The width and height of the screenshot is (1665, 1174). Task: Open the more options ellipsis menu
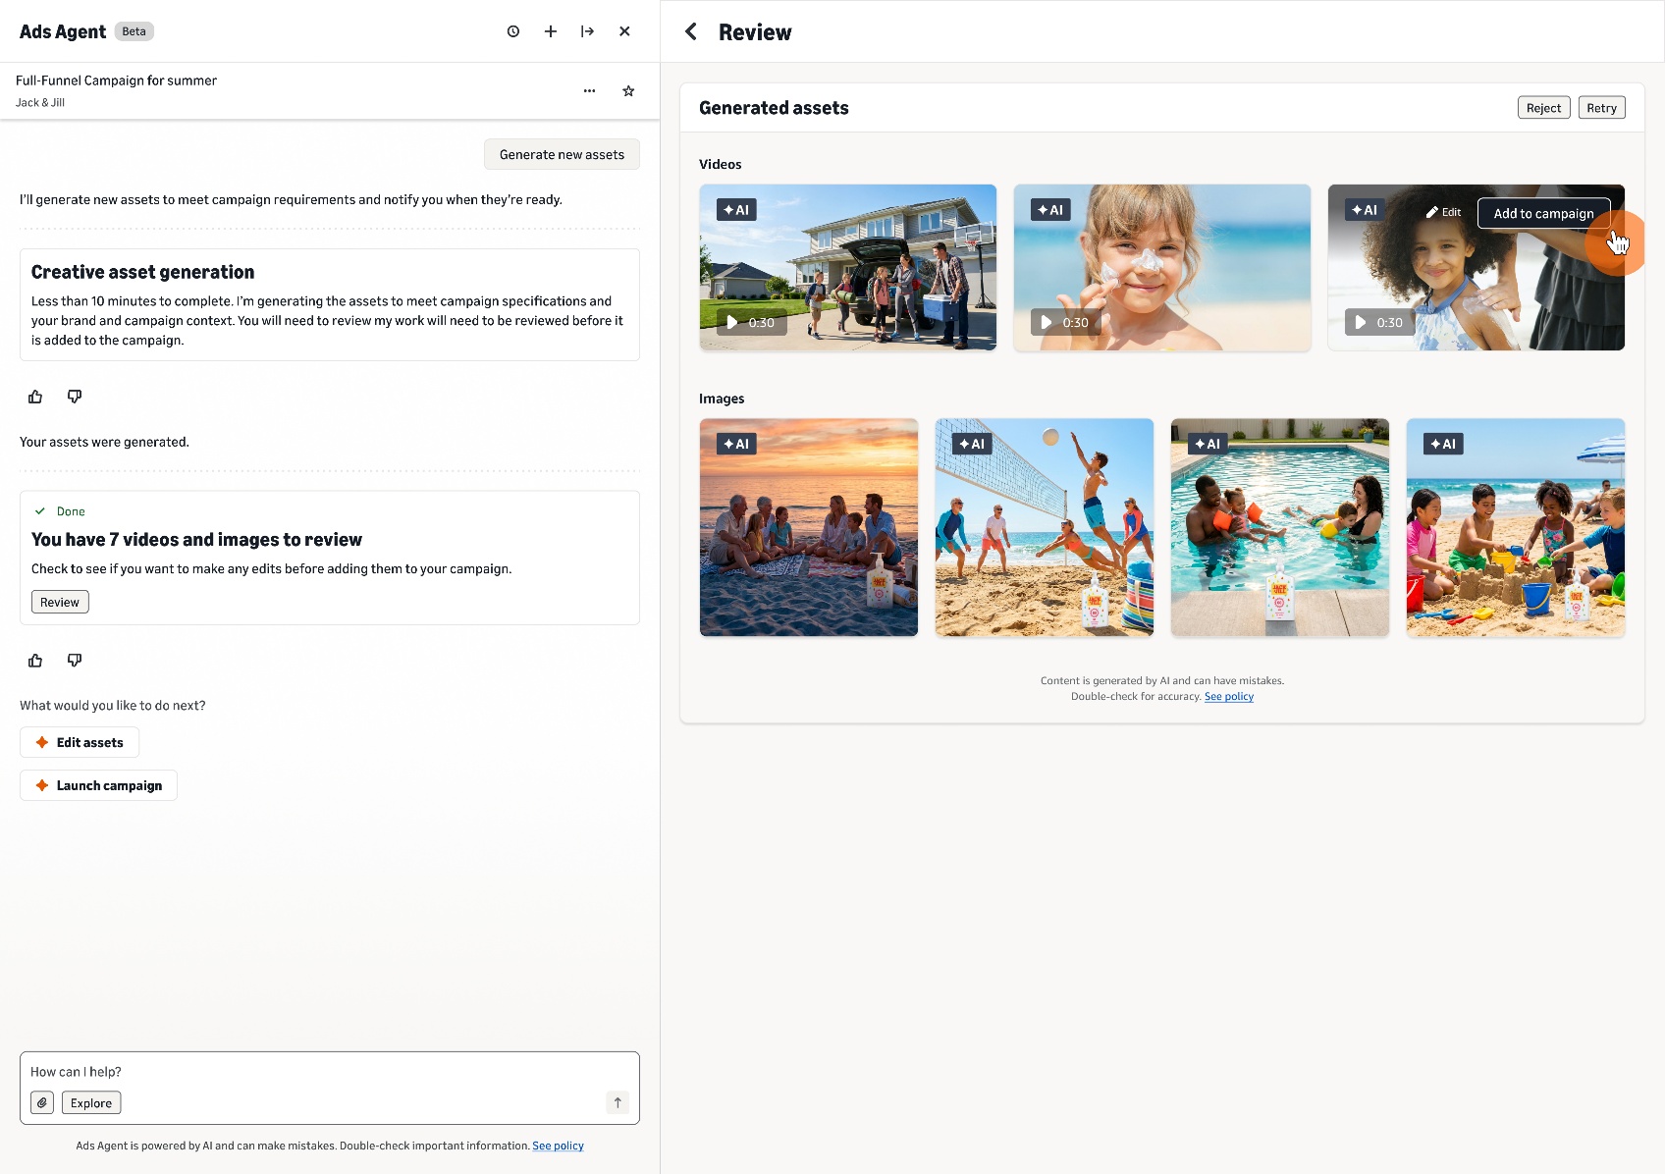[589, 91]
